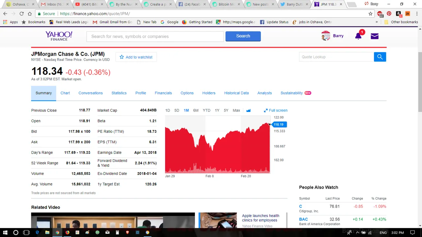
Task: Show hidden system tray icons
Action: point(357,233)
